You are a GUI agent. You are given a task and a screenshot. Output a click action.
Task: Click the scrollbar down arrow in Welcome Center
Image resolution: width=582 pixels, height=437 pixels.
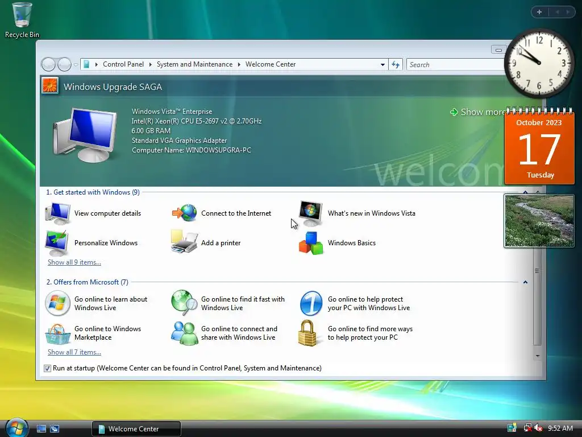point(538,356)
